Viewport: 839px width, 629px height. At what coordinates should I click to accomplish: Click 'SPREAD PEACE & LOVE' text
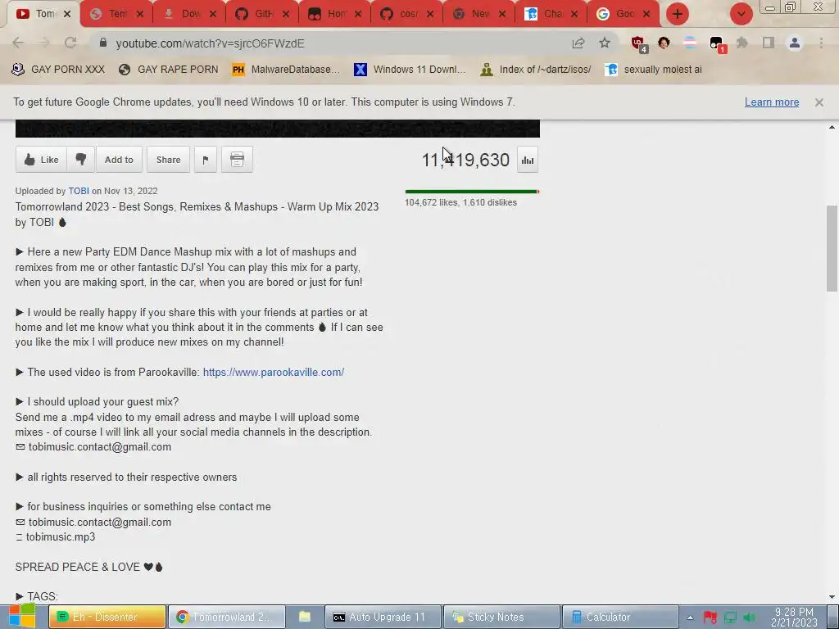(x=78, y=567)
